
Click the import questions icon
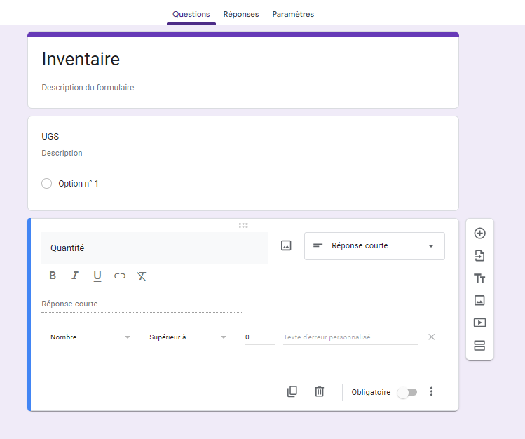tap(479, 256)
